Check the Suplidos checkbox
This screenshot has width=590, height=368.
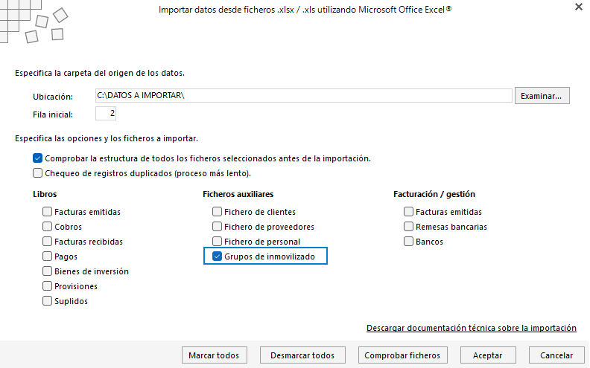click(47, 301)
